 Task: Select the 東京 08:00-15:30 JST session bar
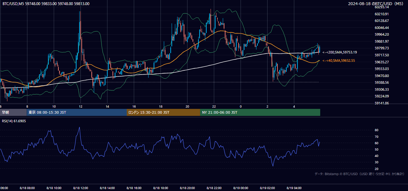77,112
